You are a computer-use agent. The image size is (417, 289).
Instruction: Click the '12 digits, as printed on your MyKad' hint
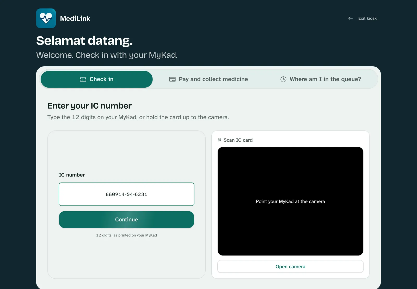(x=126, y=235)
